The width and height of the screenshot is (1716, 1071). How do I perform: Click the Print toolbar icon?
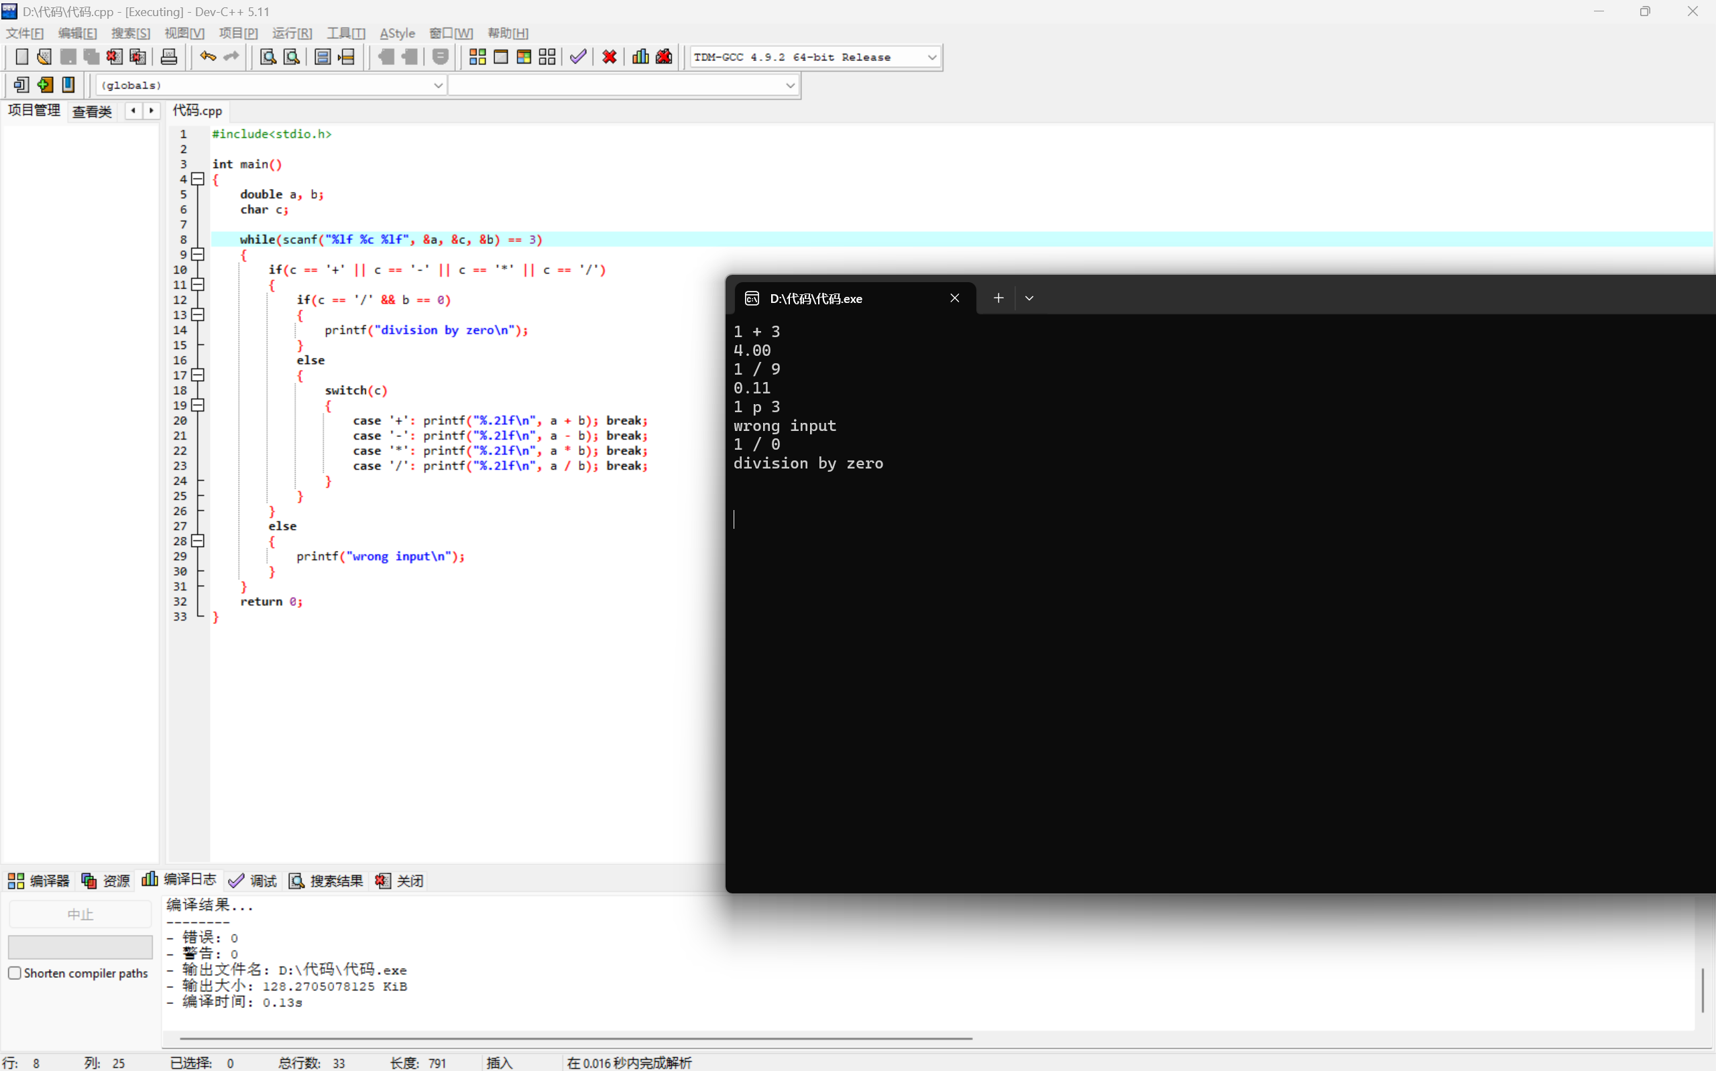coord(168,57)
